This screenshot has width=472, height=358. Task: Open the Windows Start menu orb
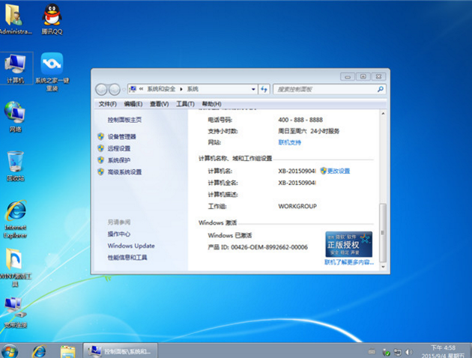(x=10, y=351)
